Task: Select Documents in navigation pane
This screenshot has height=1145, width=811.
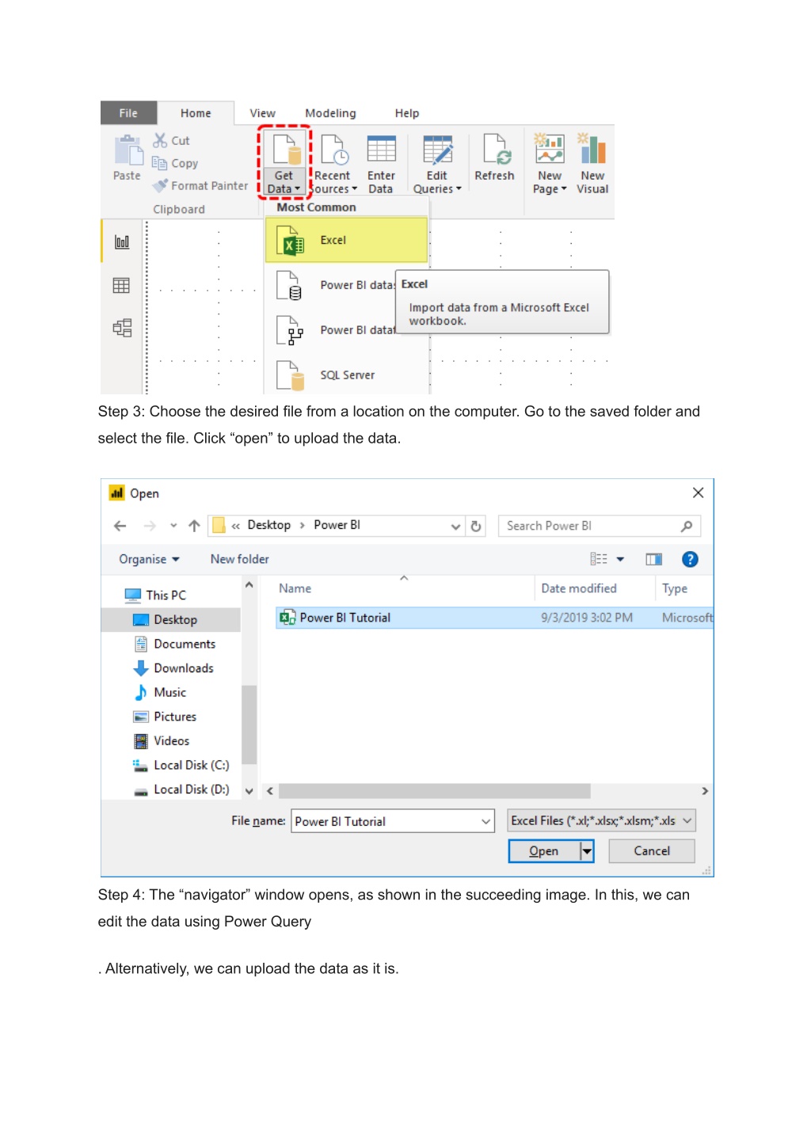Action: [x=175, y=644]
